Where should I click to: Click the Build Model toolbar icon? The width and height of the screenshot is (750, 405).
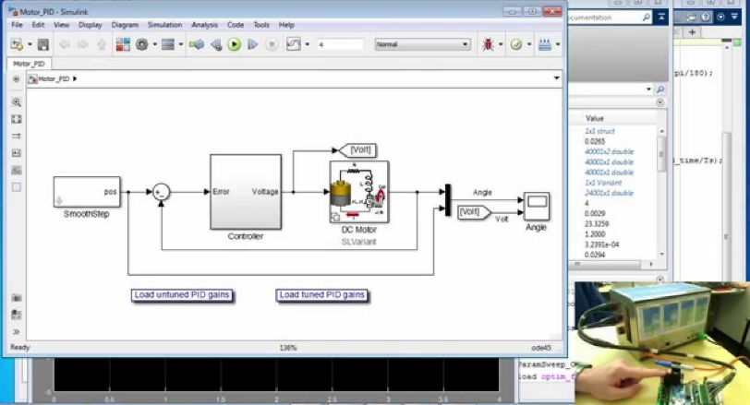544,44
